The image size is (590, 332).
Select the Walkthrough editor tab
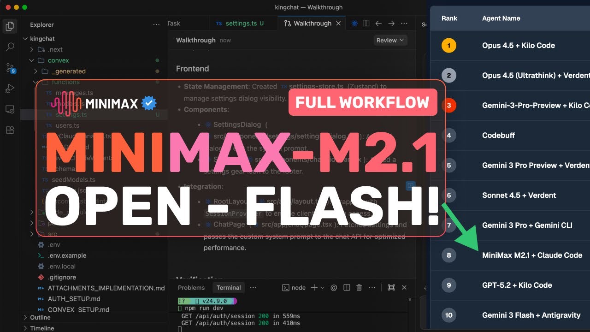(x=312, y=23)
